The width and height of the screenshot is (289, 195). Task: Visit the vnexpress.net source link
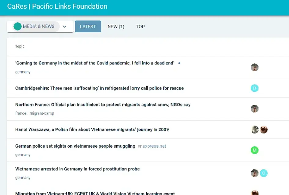(152, 146)
